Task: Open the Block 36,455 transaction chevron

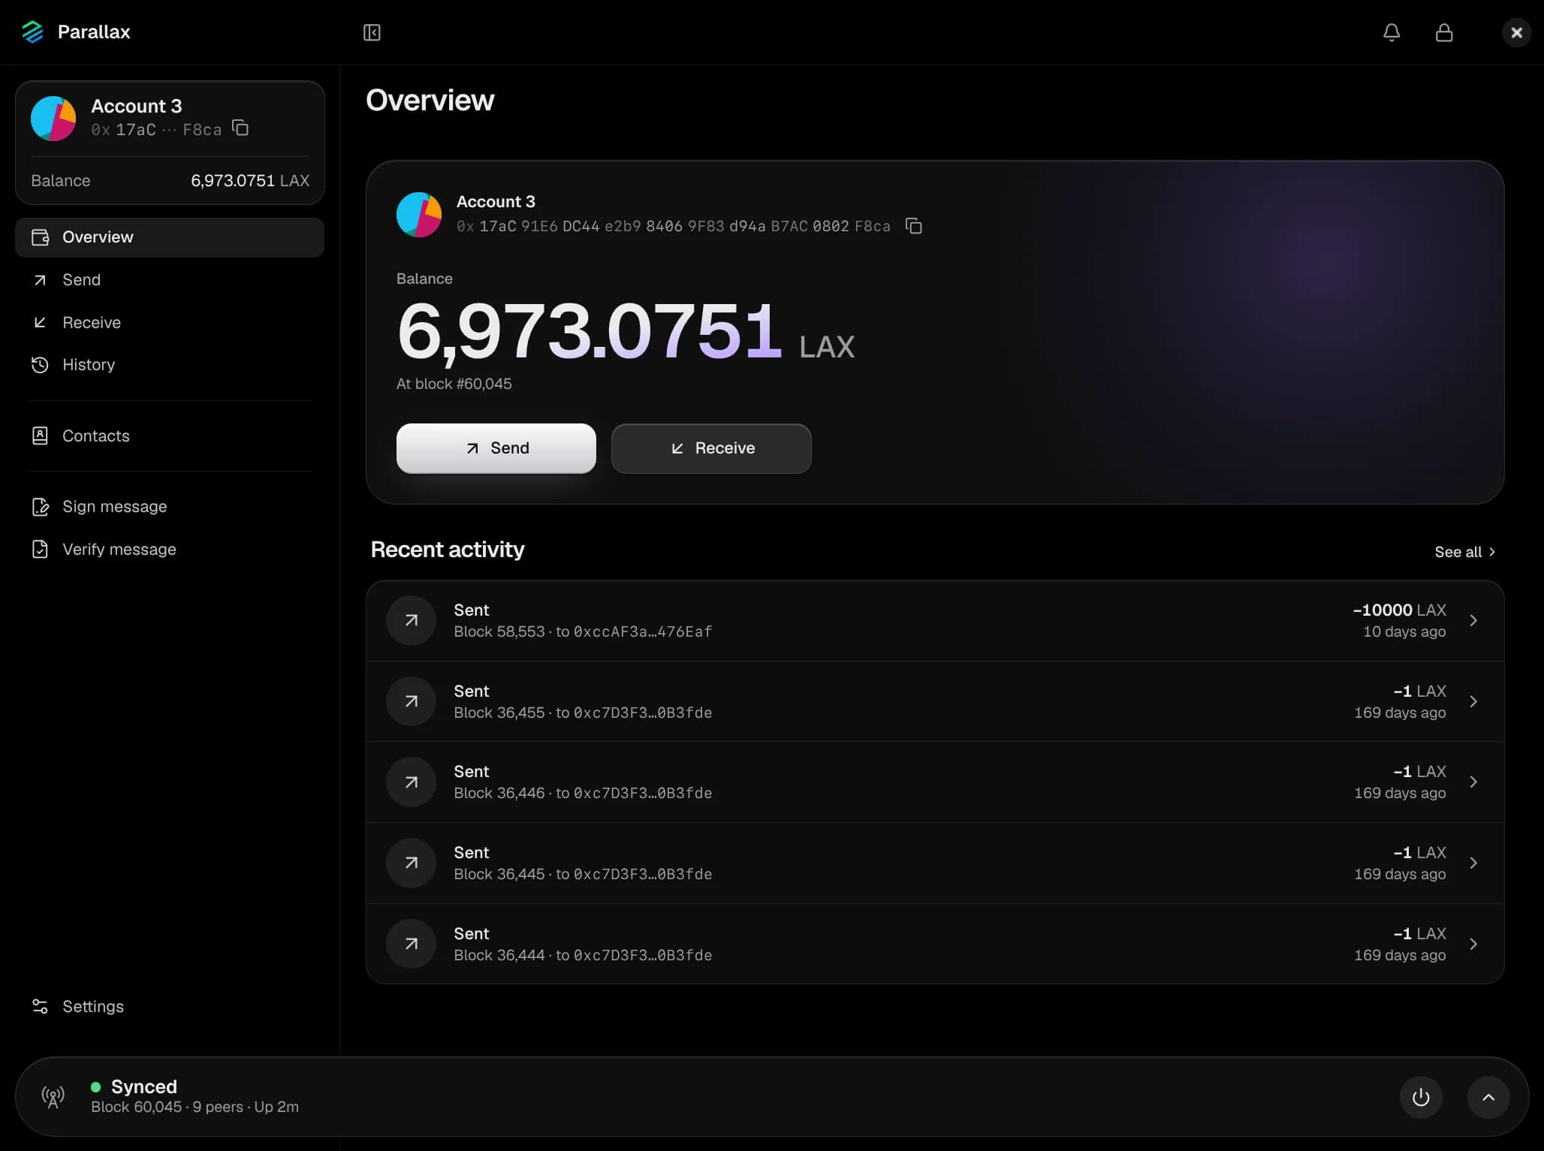Action: coord(1473,701)
